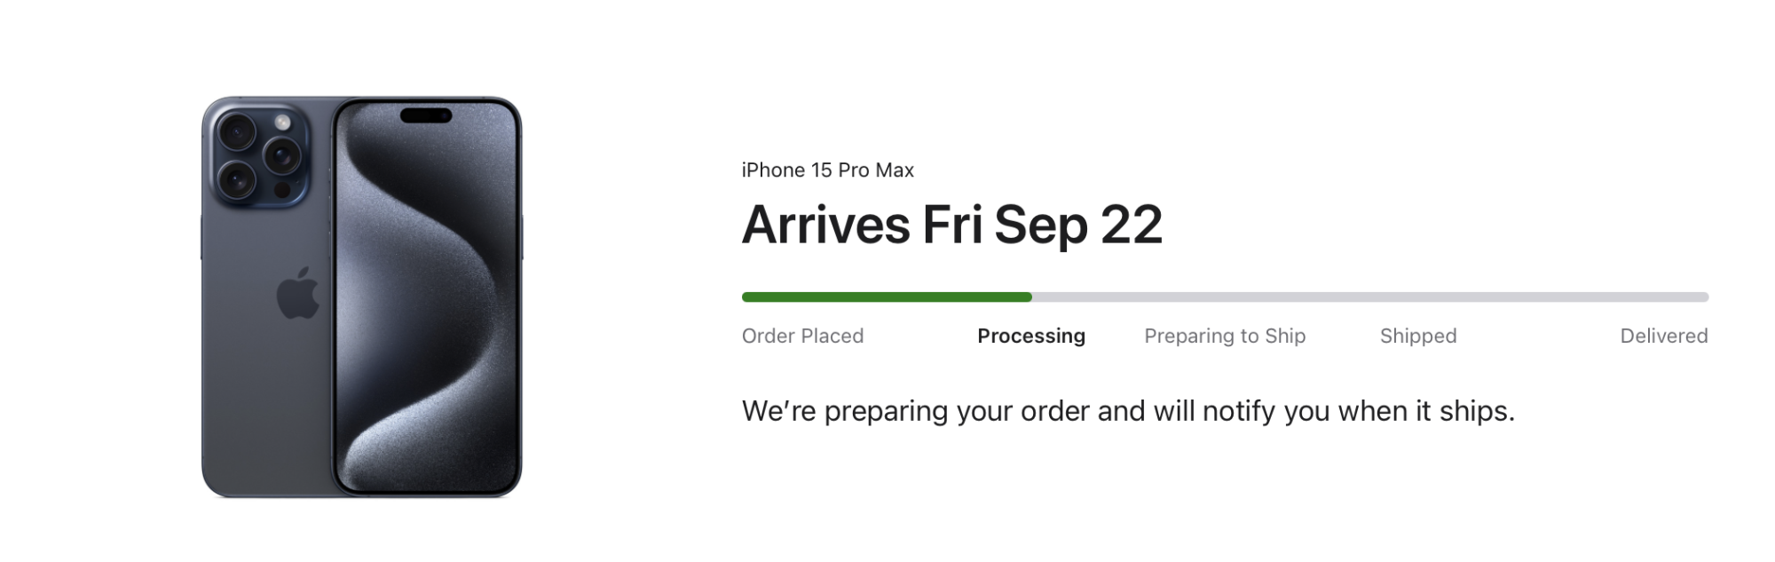Click the iPhone front display image
Screen dimensions: 1775x562
pyautogui.click(x=427, y=297)
